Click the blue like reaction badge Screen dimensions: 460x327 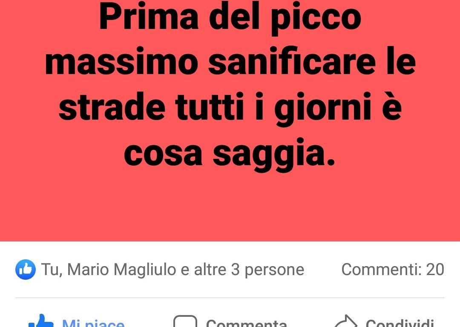26,269
